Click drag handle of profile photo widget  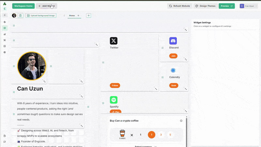pos(14,66)
